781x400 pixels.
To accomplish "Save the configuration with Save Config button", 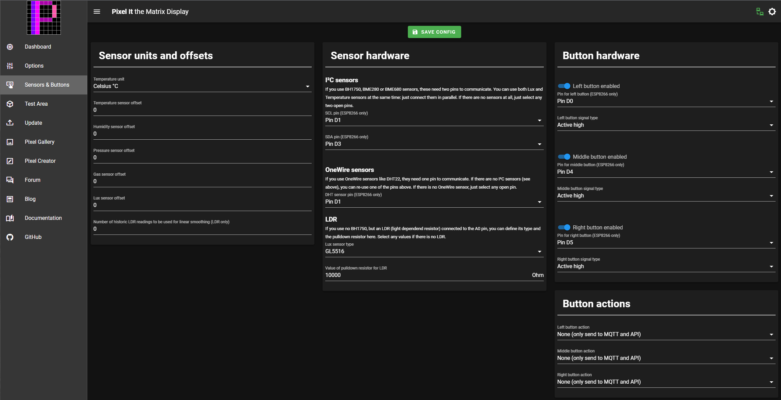I will click(x=434, y=32).
